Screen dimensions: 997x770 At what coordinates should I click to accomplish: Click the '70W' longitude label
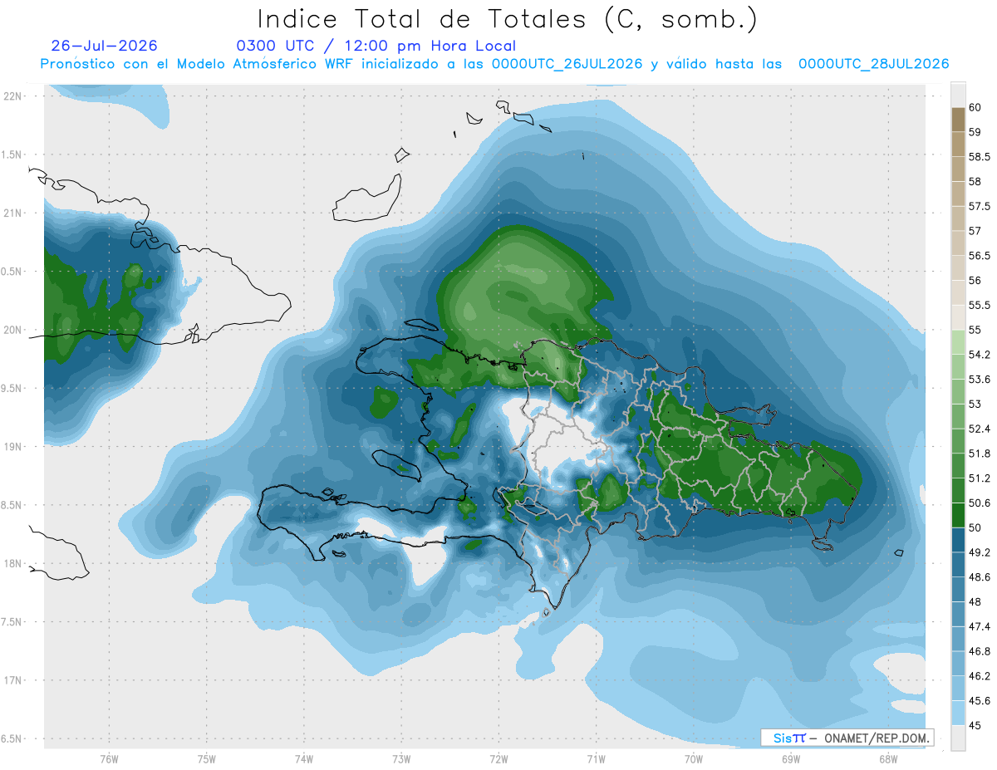694,759
